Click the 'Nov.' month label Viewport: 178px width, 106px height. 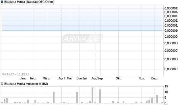[x=142, y=78]
